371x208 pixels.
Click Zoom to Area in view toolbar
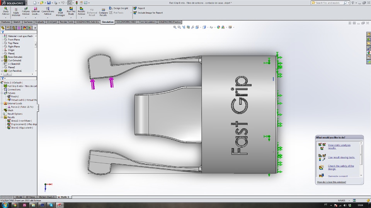(179, 27)
